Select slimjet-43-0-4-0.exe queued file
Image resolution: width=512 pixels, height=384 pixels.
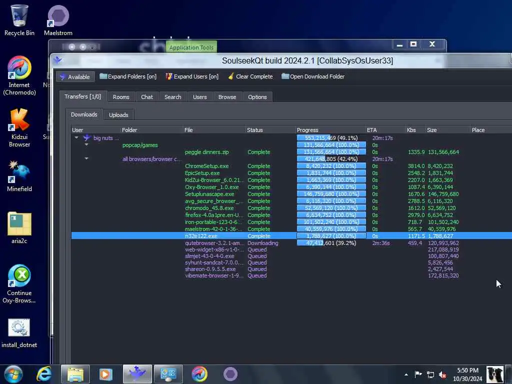pos(209,256)
